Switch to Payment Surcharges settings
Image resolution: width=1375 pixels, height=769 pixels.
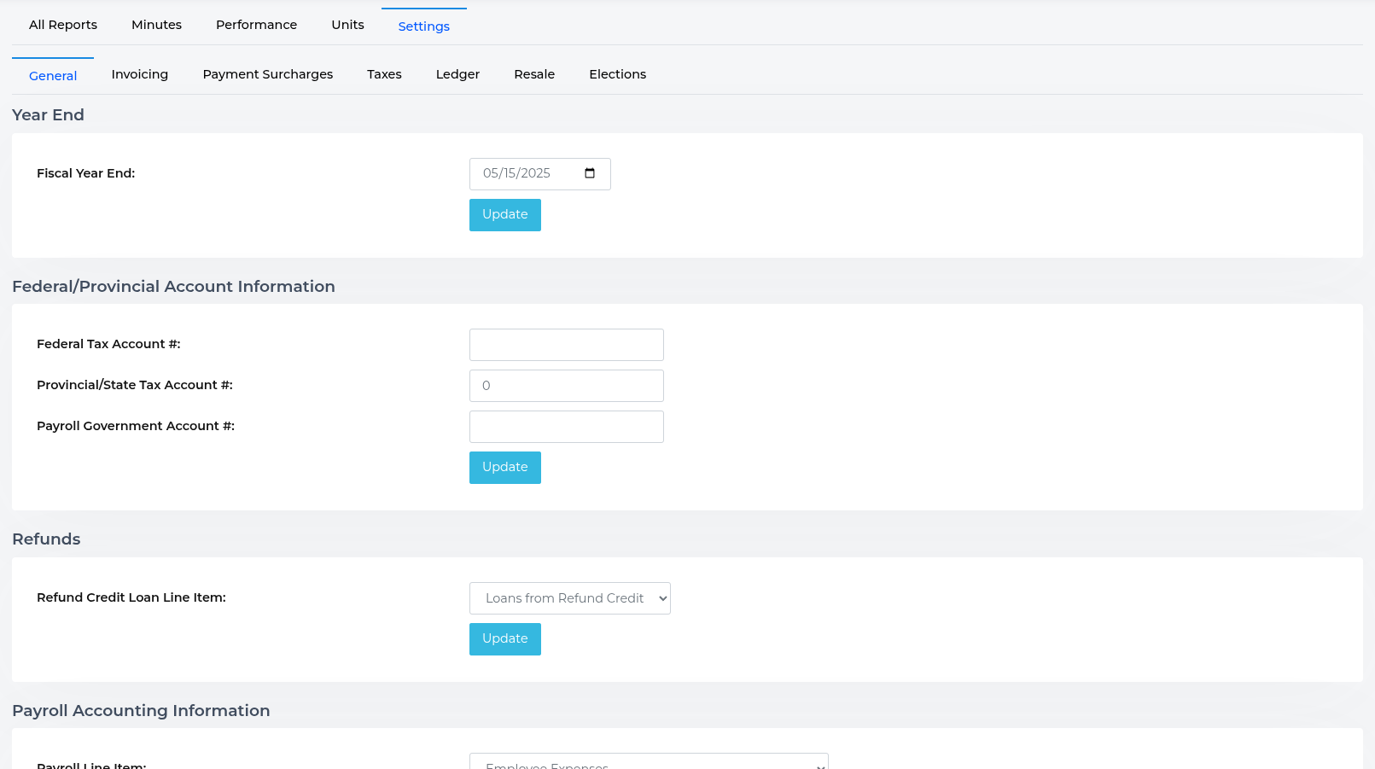(x=268, y=74)
